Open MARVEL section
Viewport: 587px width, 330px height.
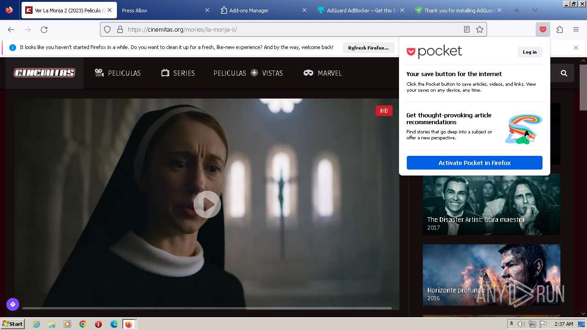(322, 73)
